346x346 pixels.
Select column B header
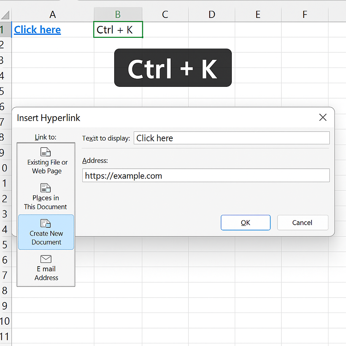118,15
